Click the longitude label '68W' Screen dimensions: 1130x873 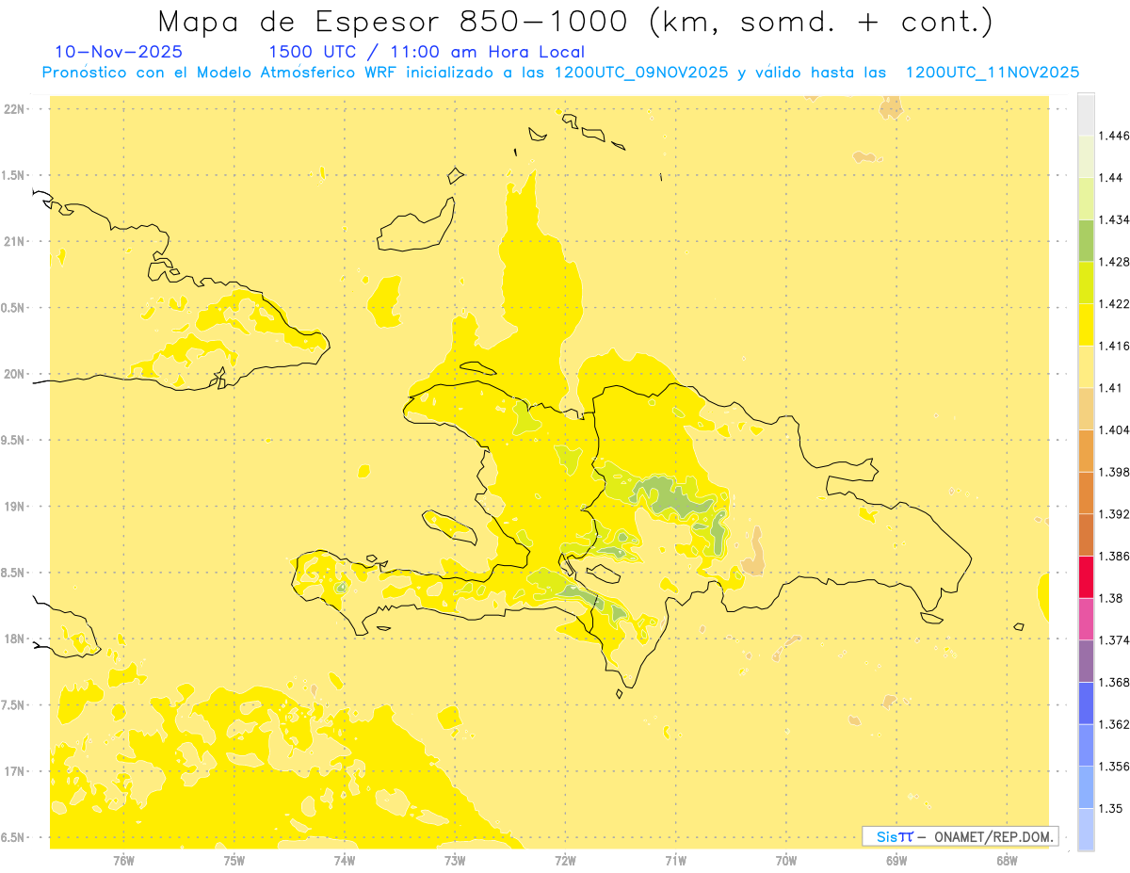[x=1007, y=861]
